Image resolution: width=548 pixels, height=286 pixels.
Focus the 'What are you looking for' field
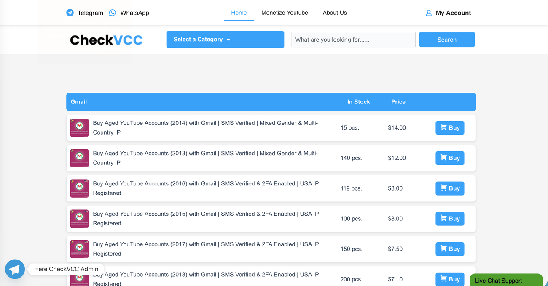[x=353, y=40]
